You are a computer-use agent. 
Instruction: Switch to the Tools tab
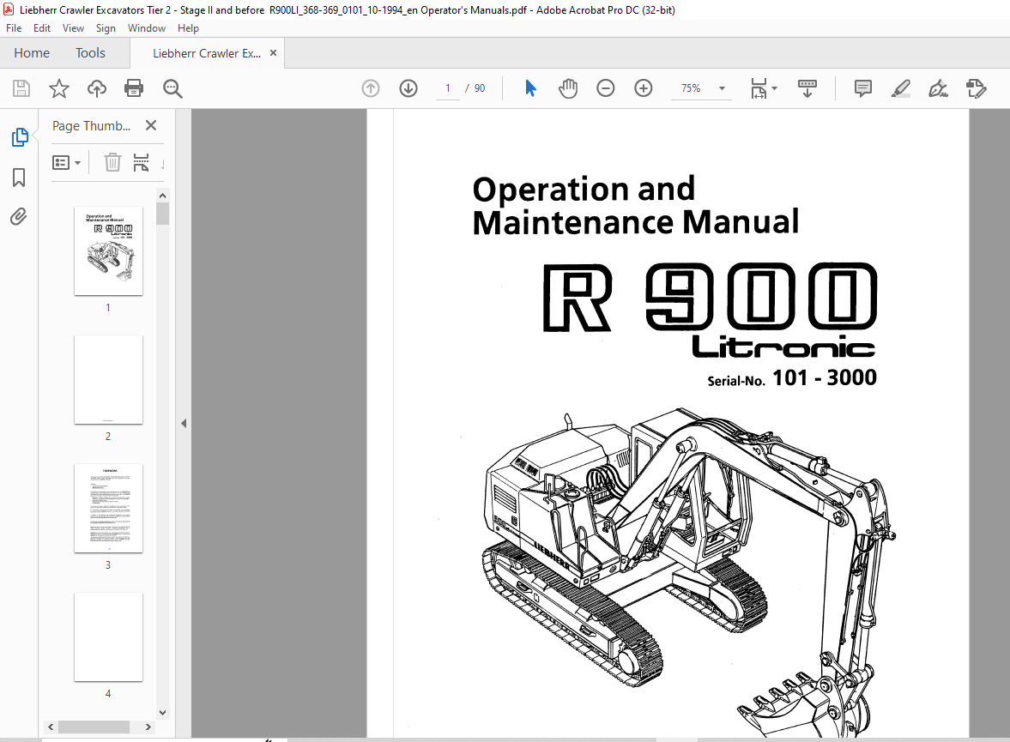(x=90, y=53)
